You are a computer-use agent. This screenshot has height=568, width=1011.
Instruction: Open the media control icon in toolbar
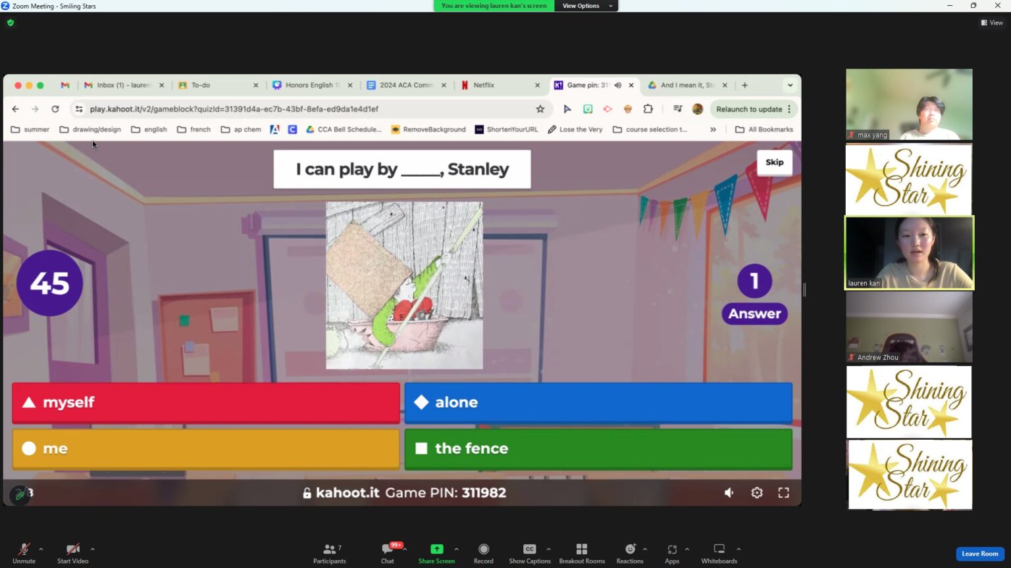coord(677,109)
